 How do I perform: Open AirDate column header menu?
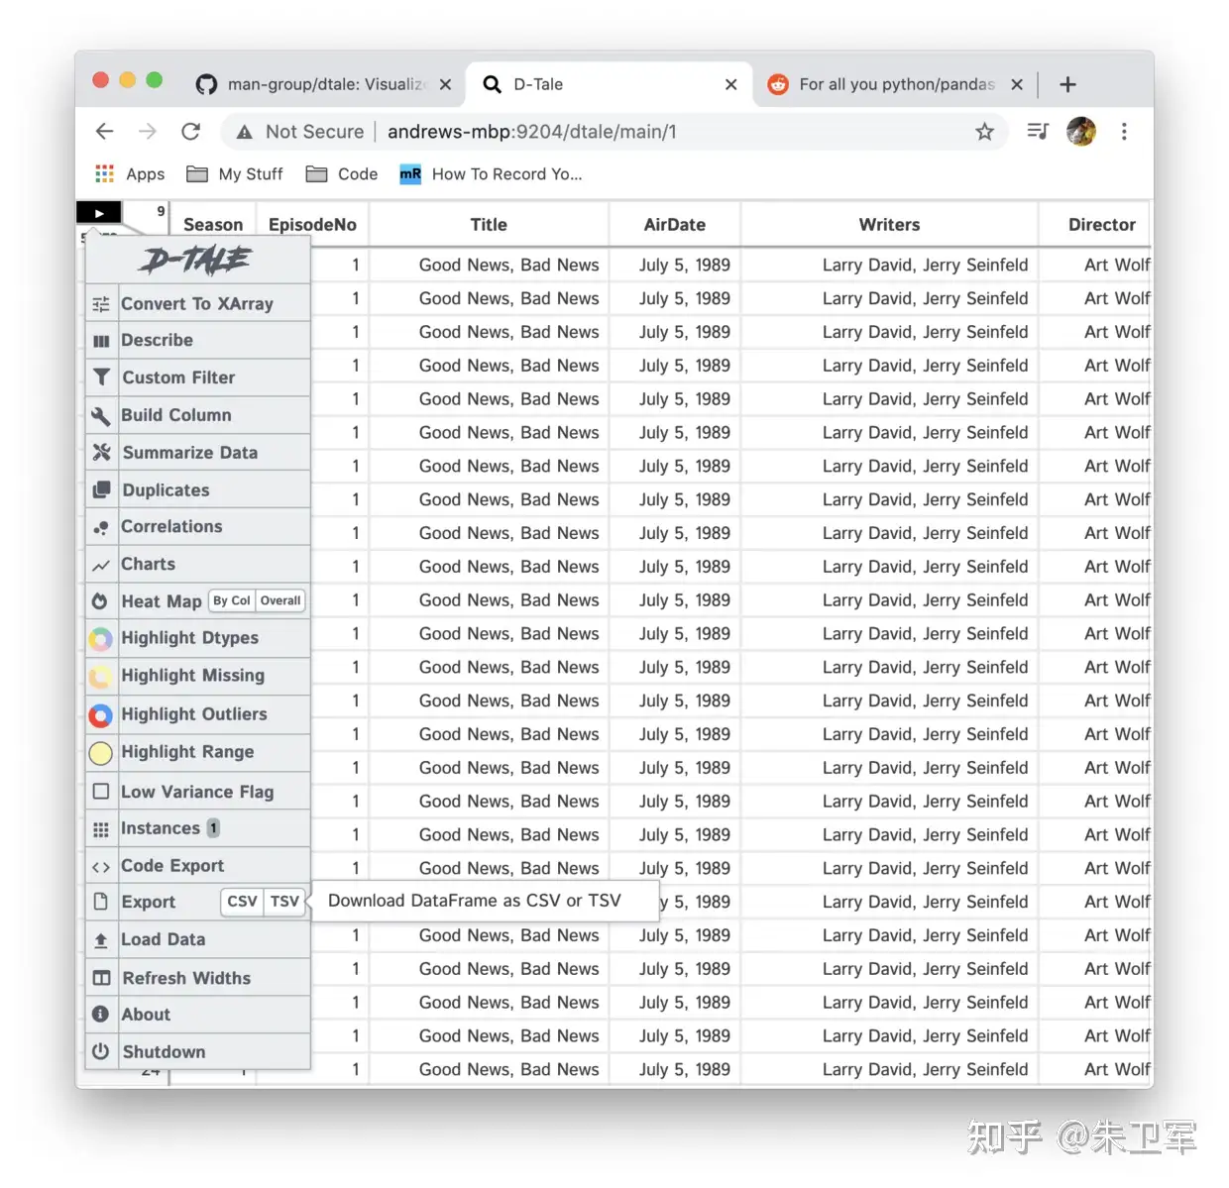(675, 225)
